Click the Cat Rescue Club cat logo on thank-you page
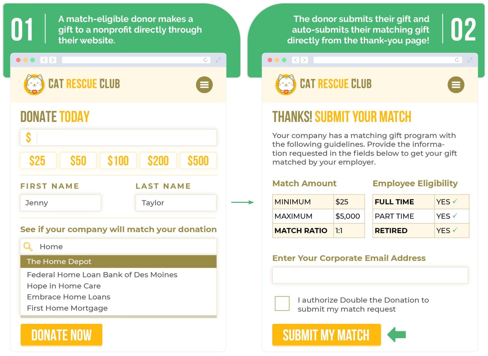 click(285, 84)
